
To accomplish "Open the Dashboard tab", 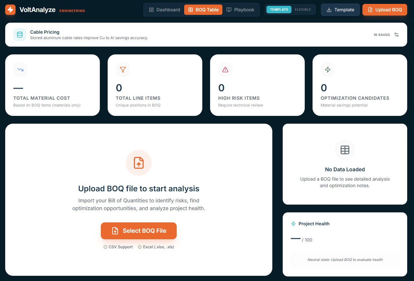I will (164, 10).
